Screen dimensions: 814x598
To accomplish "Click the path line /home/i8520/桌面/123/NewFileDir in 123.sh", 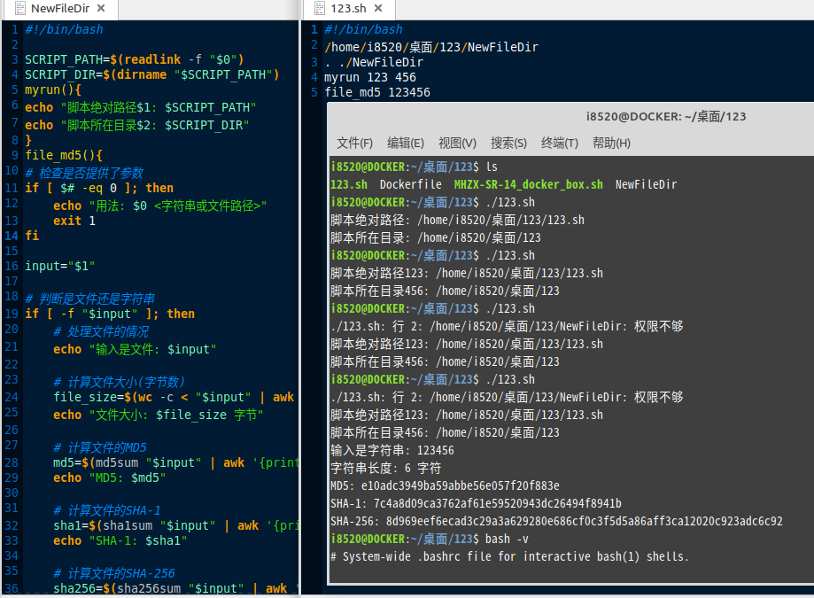I will [431, 47].
